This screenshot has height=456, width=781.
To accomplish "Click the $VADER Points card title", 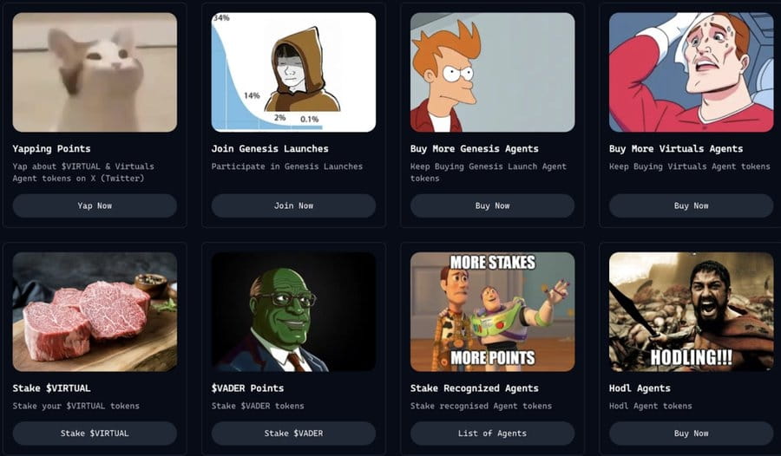I will pyautogui.click(x=247, y=388).
